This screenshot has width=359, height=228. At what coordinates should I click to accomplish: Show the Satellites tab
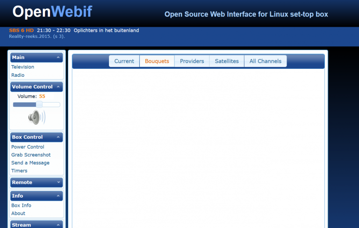pos(227,61)
